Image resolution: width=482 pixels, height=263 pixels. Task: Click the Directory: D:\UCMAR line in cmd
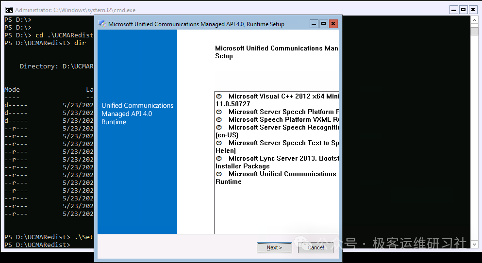pos(57,66)
